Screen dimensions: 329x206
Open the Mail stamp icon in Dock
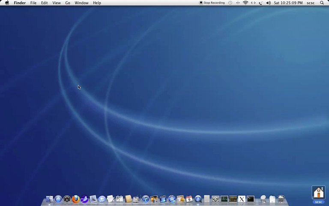coord(93,199)
